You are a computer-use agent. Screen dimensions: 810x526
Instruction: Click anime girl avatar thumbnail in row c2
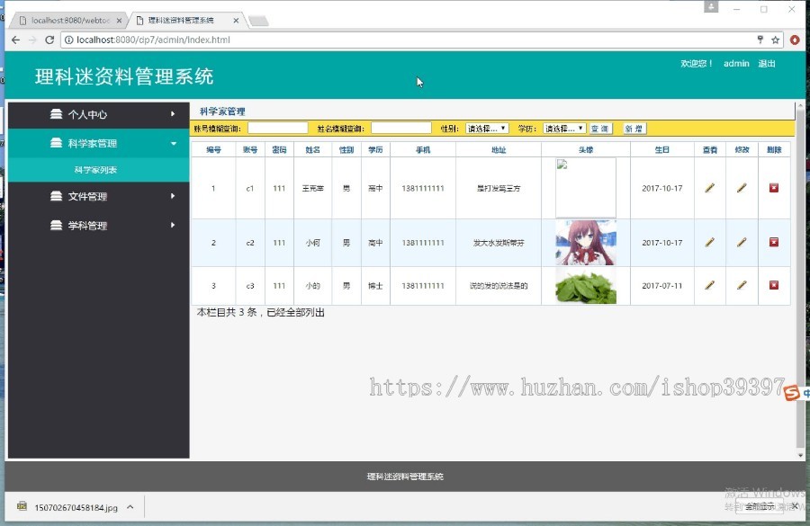coord(586,243)
